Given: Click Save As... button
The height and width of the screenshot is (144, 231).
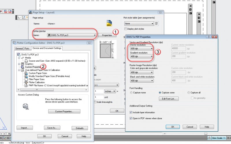Looking at the screenshot, I should [52, 128].
